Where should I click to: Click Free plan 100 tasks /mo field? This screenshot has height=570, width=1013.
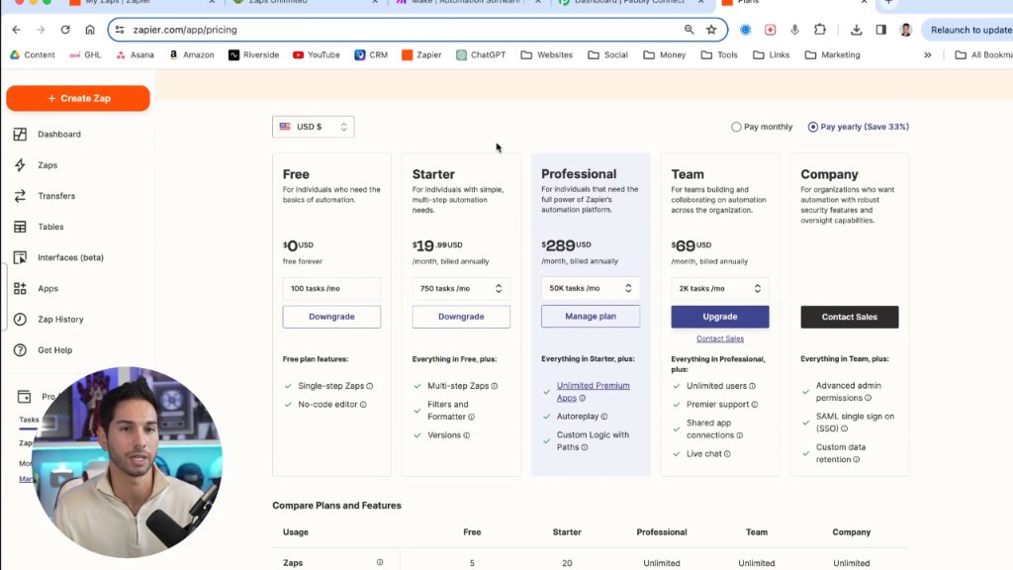point(331,288)
